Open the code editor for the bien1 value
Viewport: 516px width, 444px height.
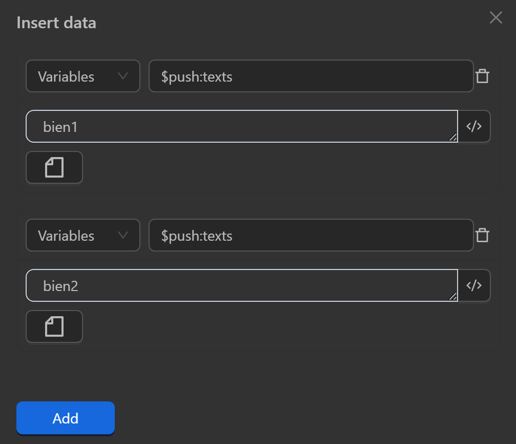[473, 126]
